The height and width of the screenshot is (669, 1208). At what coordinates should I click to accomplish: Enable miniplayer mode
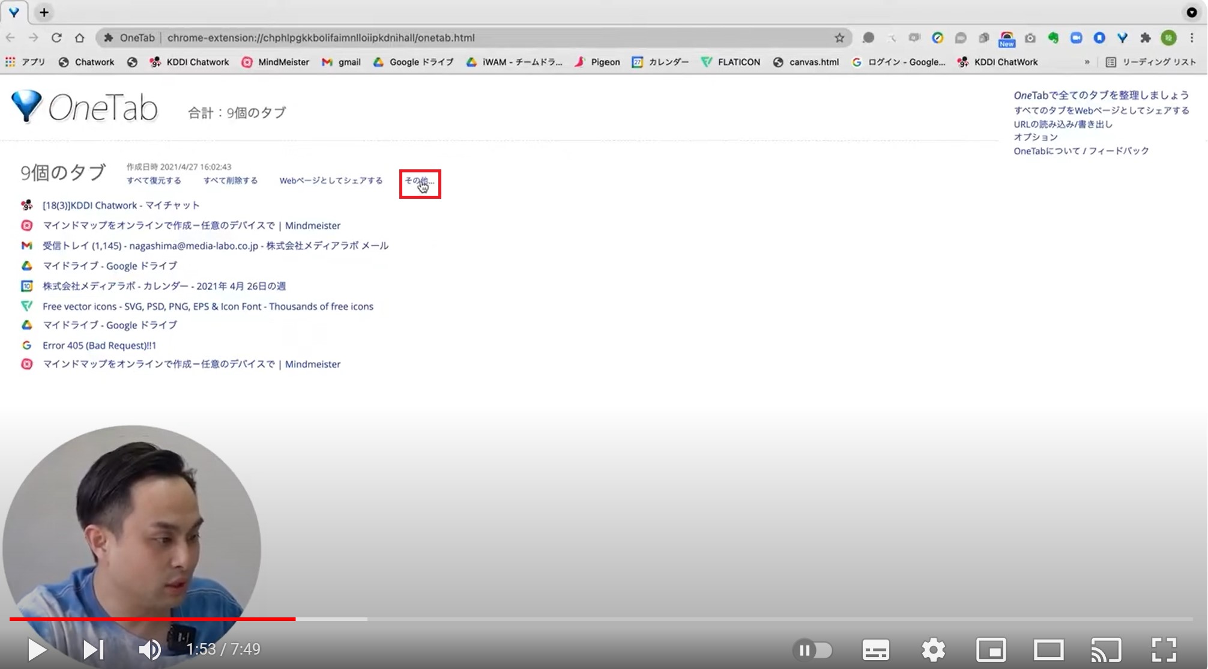pos(991,650)
